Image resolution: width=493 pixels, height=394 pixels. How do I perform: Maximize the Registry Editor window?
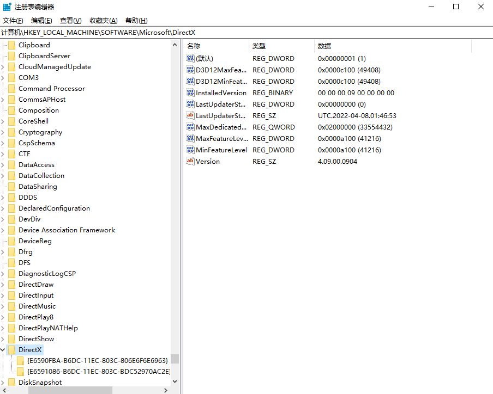456,7
